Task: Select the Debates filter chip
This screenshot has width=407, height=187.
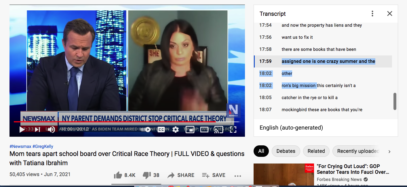Action: pyautogui.click(x=286, y=151)
